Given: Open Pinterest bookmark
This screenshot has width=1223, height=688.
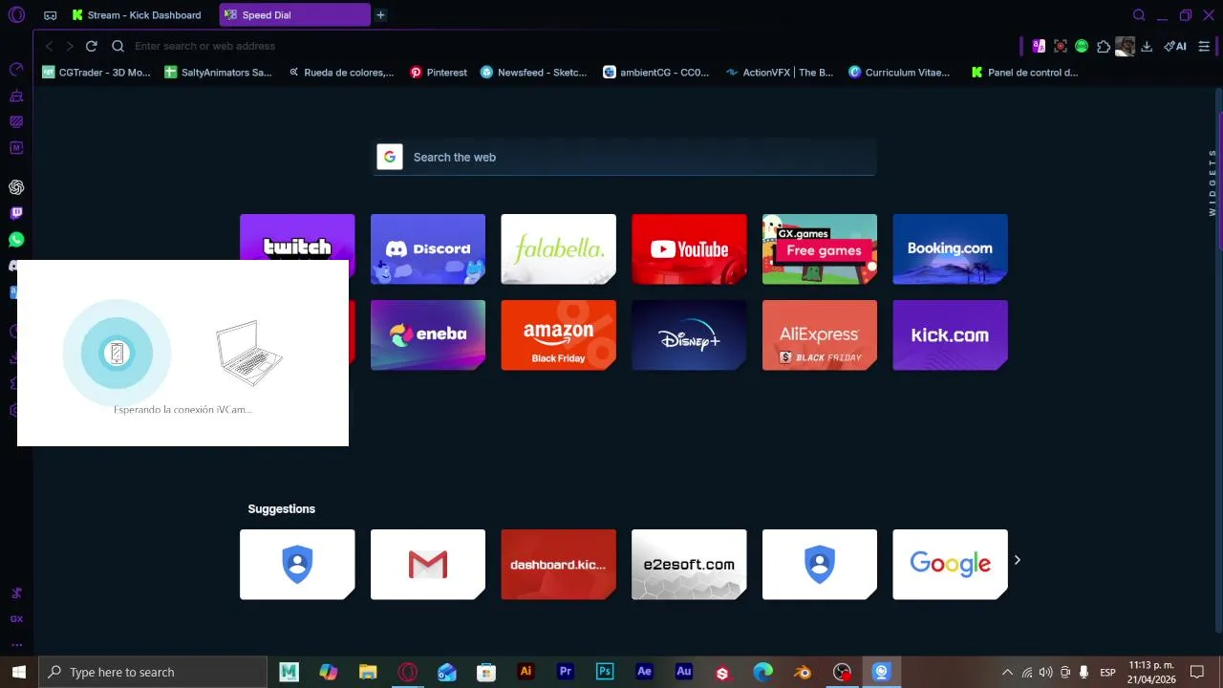Looking at the screenshot, I should (x=439, y=72).
